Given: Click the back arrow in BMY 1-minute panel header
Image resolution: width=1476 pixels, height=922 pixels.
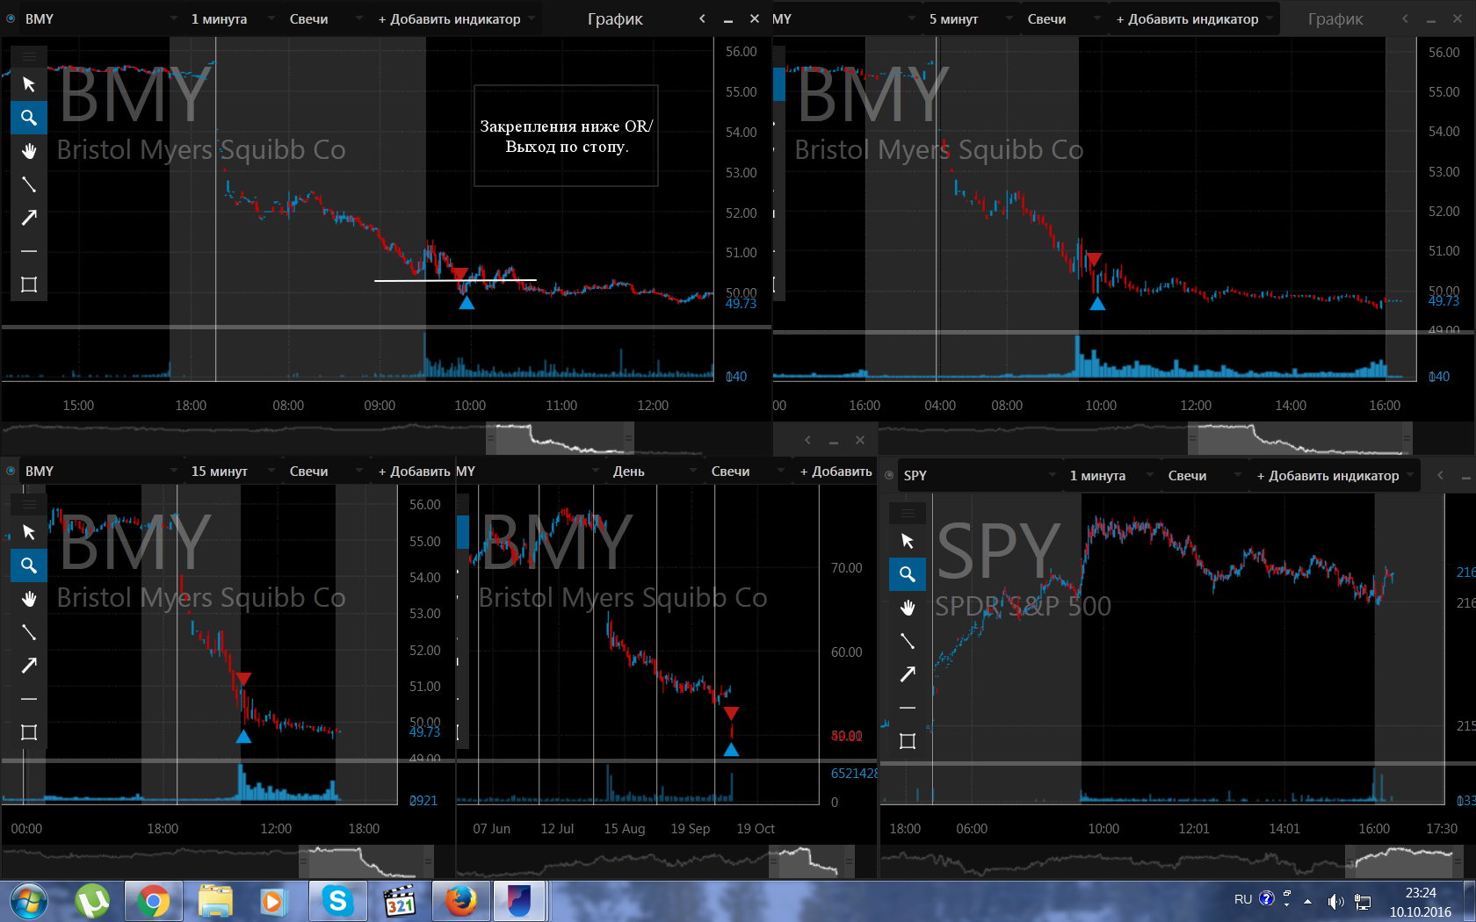Looking at the screenshot, I should coord(702,18).
